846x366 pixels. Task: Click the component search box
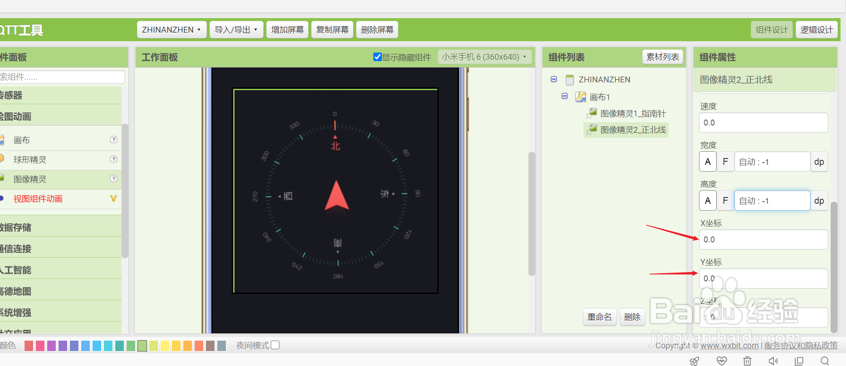coord(62,77)
